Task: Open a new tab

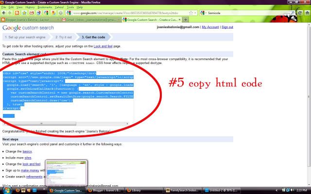Action: 186,20
